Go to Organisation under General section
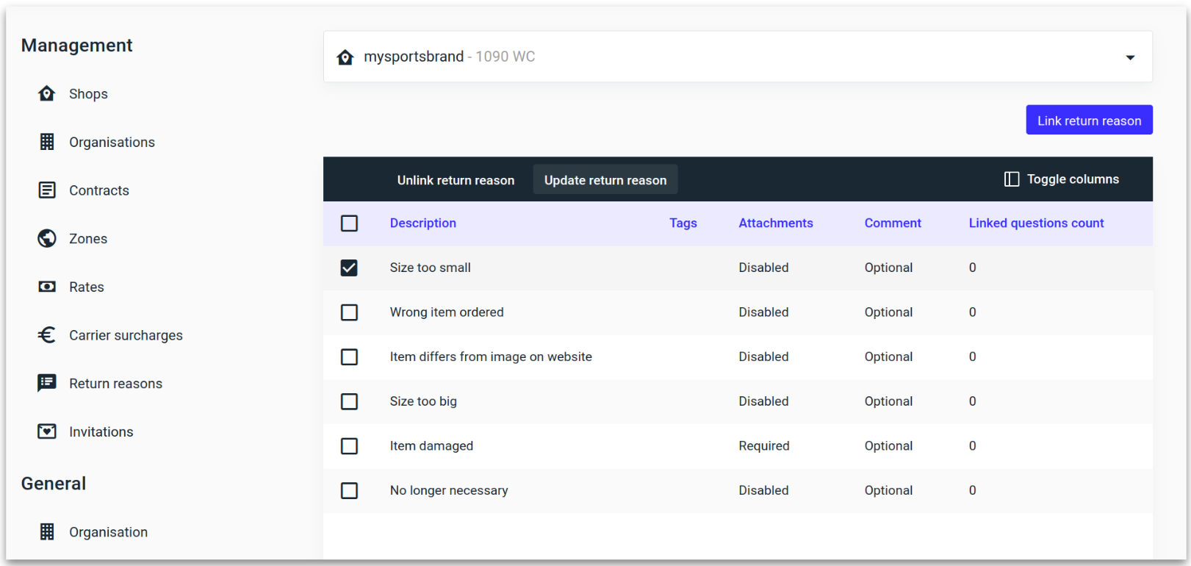 click(x=108, y=532)
